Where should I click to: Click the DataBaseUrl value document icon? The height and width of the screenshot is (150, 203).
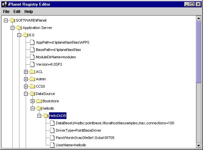click(x=52, y=123)
